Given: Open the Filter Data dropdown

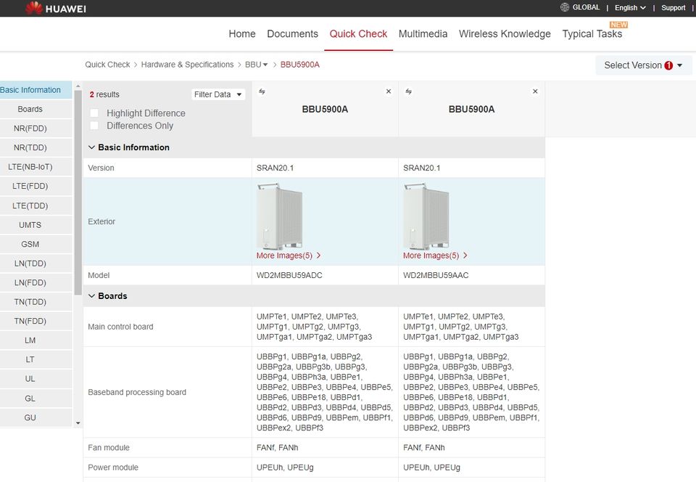Looking at the screenshot, I should (x=218, y=94).
